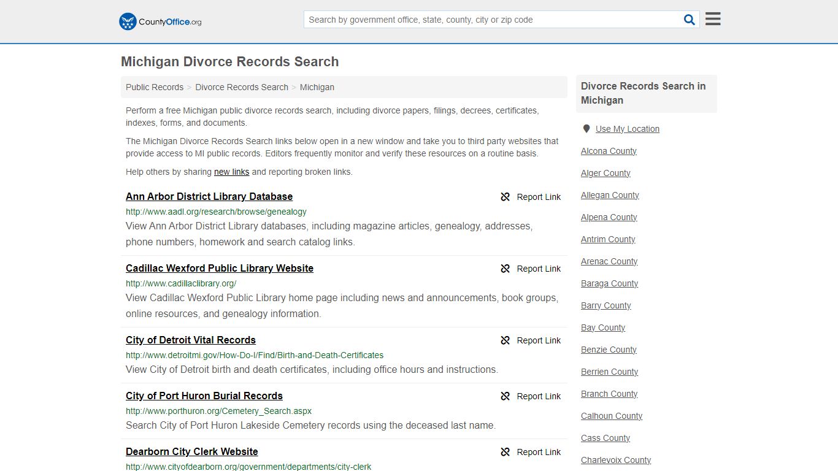The height and width of the screenshot is (471, 838).
Task: Click the detroitmi.gov certificates URL text
Action: [255, 355]
